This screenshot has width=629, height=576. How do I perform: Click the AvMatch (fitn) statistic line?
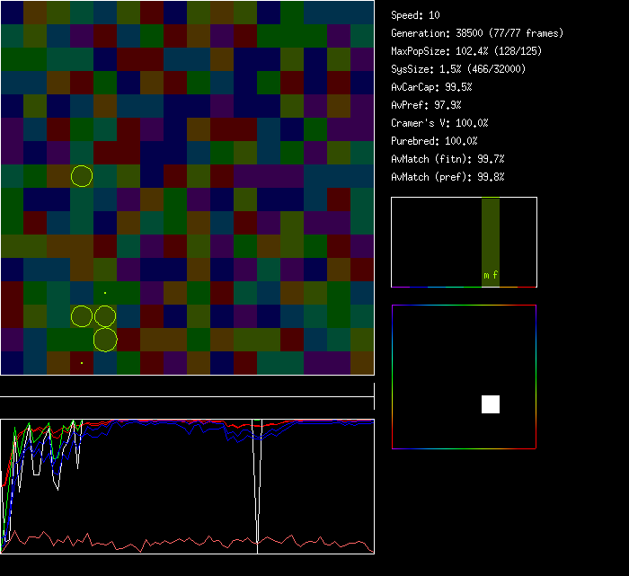[448, 159]
